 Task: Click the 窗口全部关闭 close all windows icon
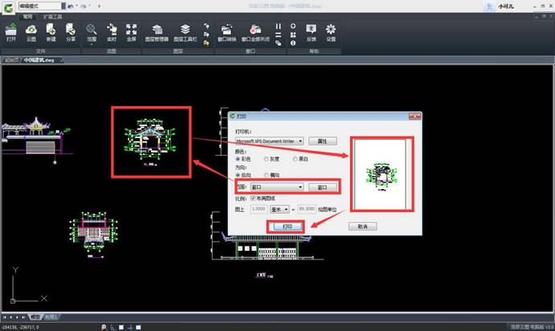[254, 31]
